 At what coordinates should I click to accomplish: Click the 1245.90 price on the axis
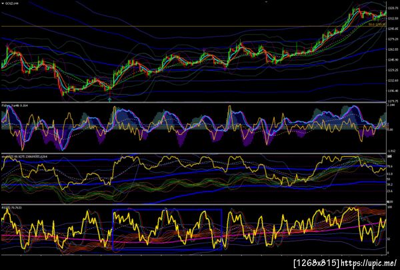tap(393, 60)
